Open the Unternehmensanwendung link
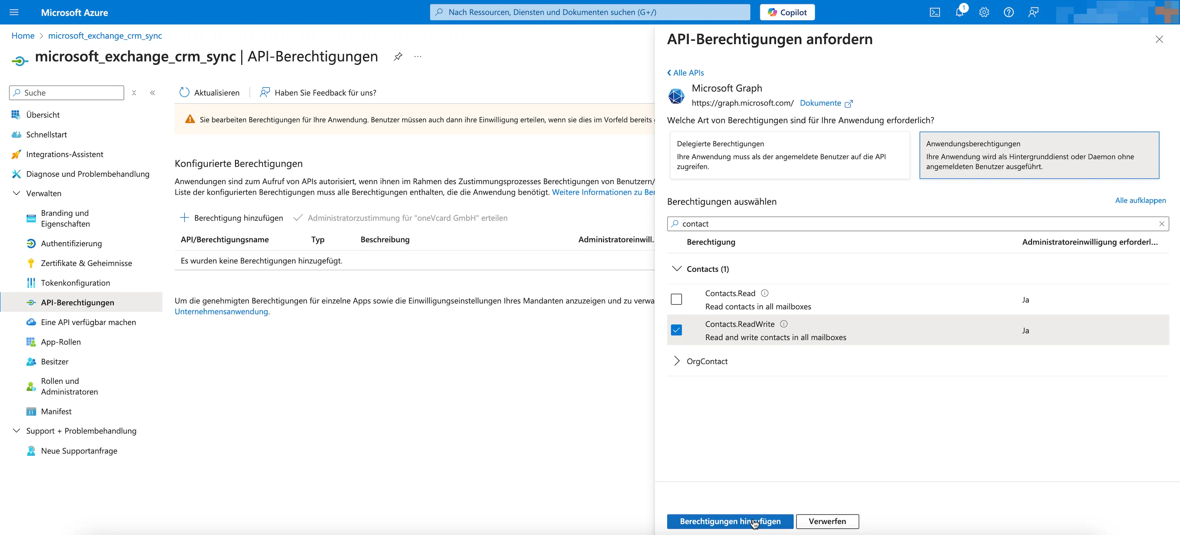1180x535 pixels. pyautogui.click(x=221, y=312)
